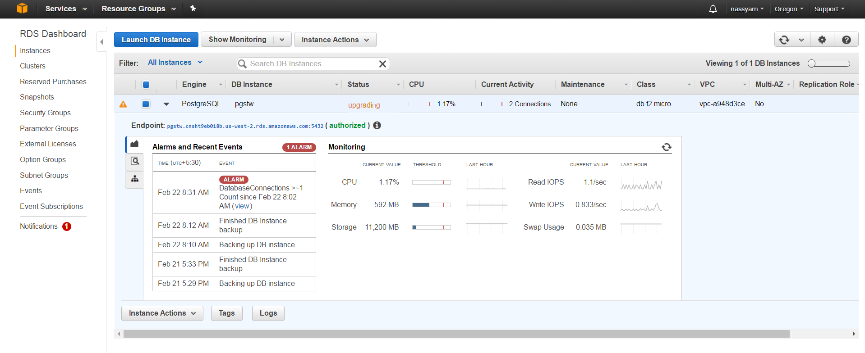Open the notifications bell icon
The width and height of the screenshot is (865, 353).
[x=713, y=9]
